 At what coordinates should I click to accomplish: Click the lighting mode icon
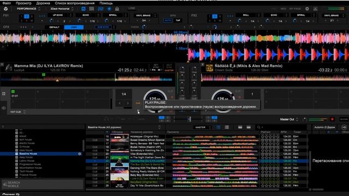117,9
